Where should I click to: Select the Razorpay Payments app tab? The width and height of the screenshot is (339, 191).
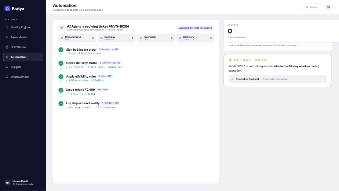click(x=117, y=38)
